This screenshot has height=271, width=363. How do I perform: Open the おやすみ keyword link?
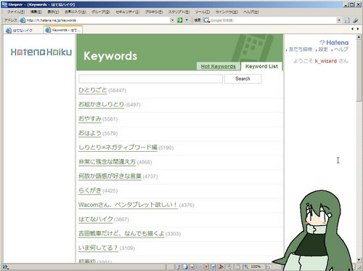pyautogui.click(x=90, y=118)
